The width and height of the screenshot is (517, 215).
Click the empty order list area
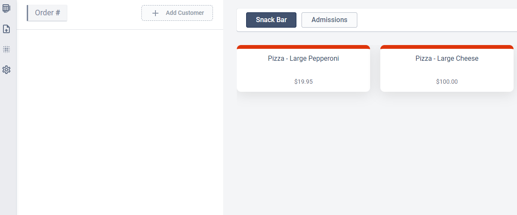[120, 122]
